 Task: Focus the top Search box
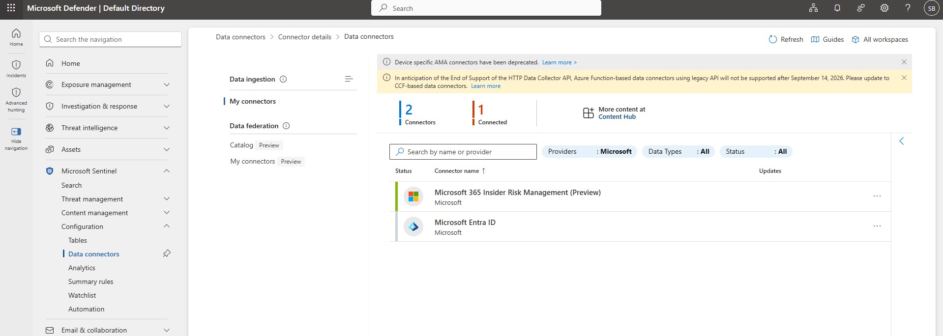pos(486,8)
